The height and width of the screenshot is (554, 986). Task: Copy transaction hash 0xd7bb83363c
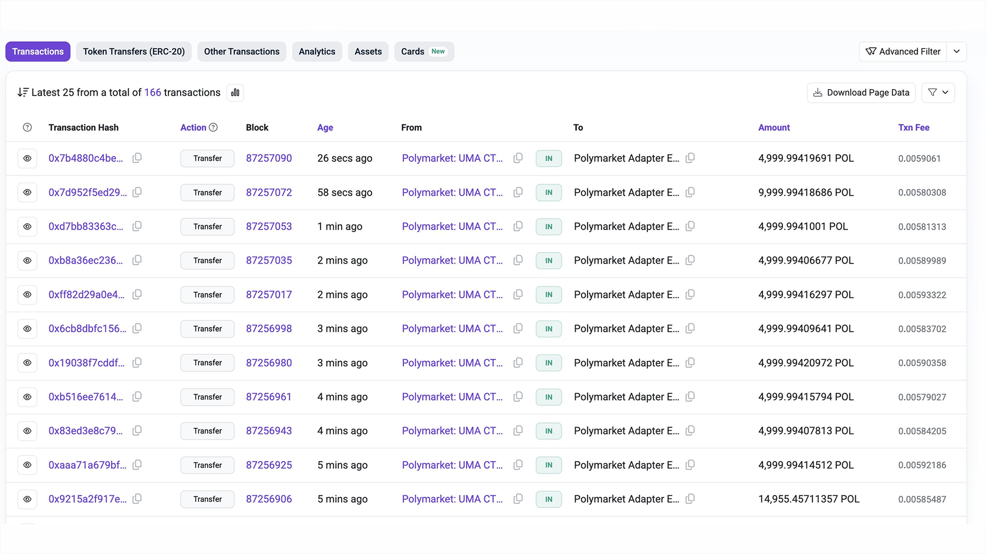(x=137, y=226)
